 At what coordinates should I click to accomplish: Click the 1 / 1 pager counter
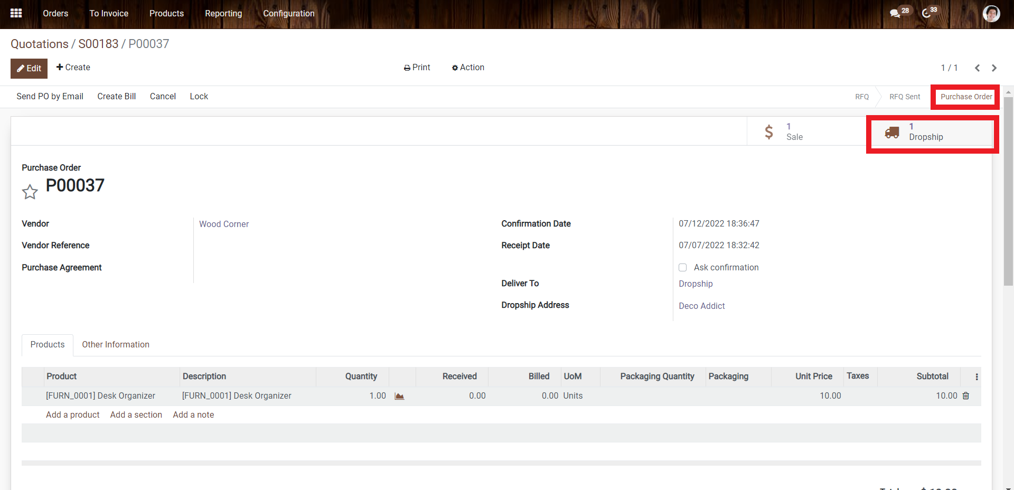point(949,68)
